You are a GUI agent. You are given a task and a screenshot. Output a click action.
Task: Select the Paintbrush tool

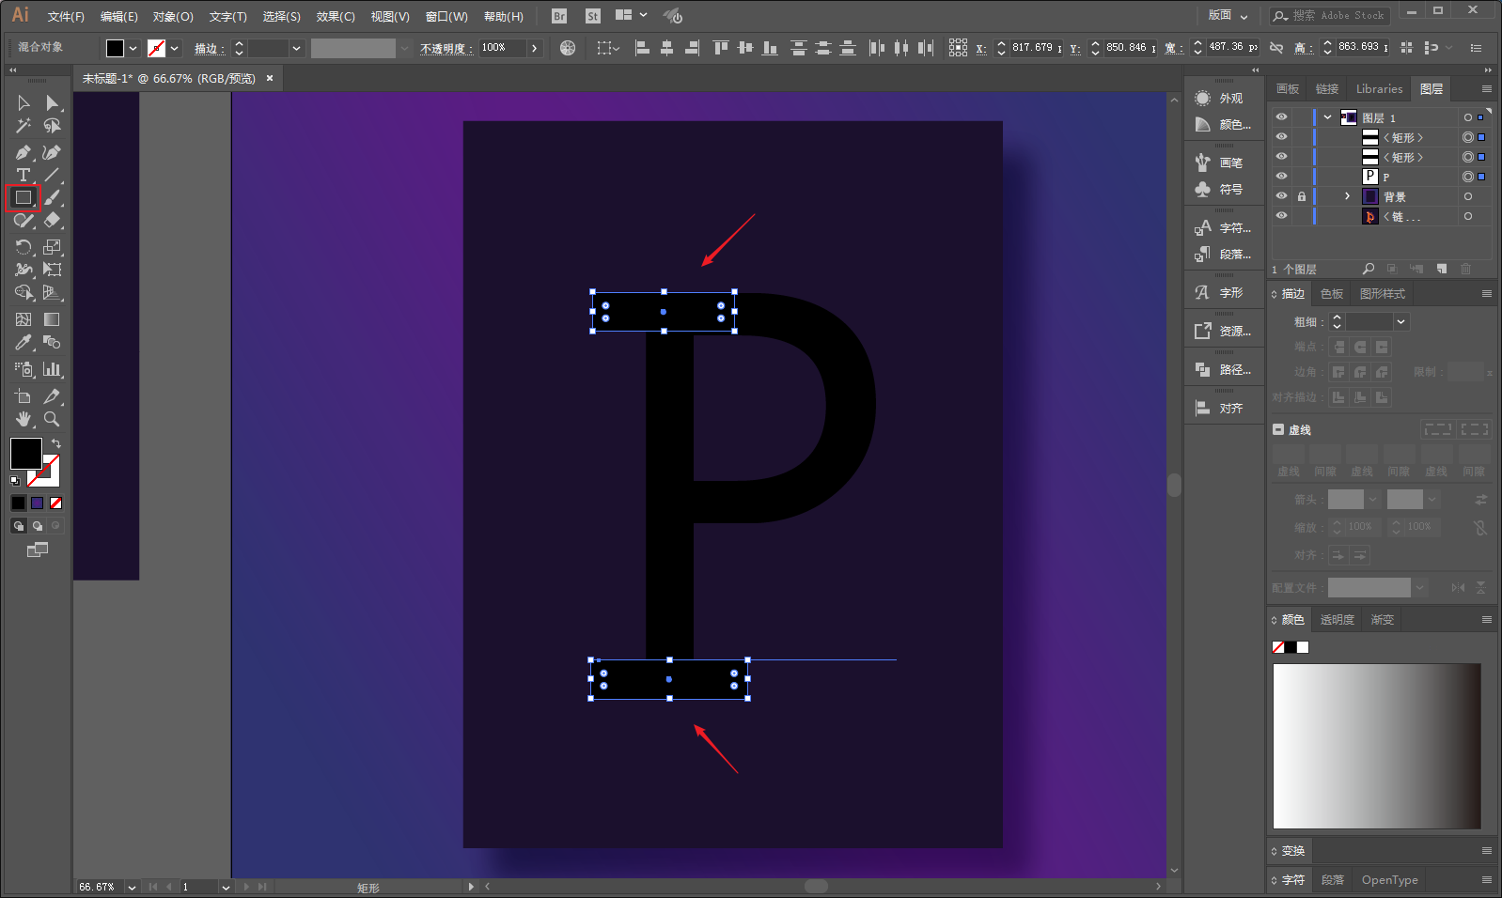coord(52,197)
